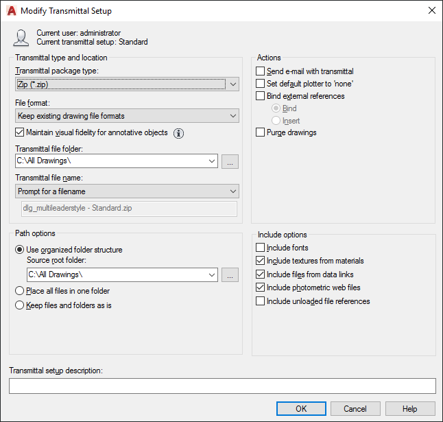Select Place all files in one folder

click(x=20, y=292)
